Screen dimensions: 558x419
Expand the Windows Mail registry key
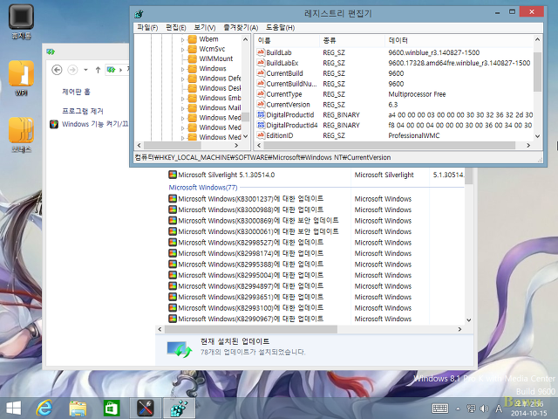tap(182, 108)
